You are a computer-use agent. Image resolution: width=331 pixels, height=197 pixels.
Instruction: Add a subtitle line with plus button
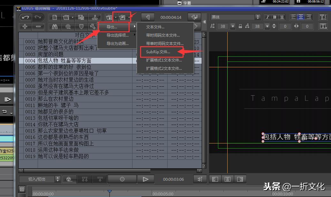25,26
